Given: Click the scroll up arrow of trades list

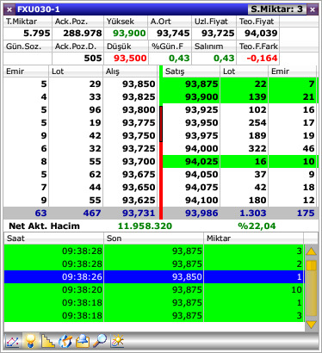Looking at the screenshot, I should click(312, 252).
